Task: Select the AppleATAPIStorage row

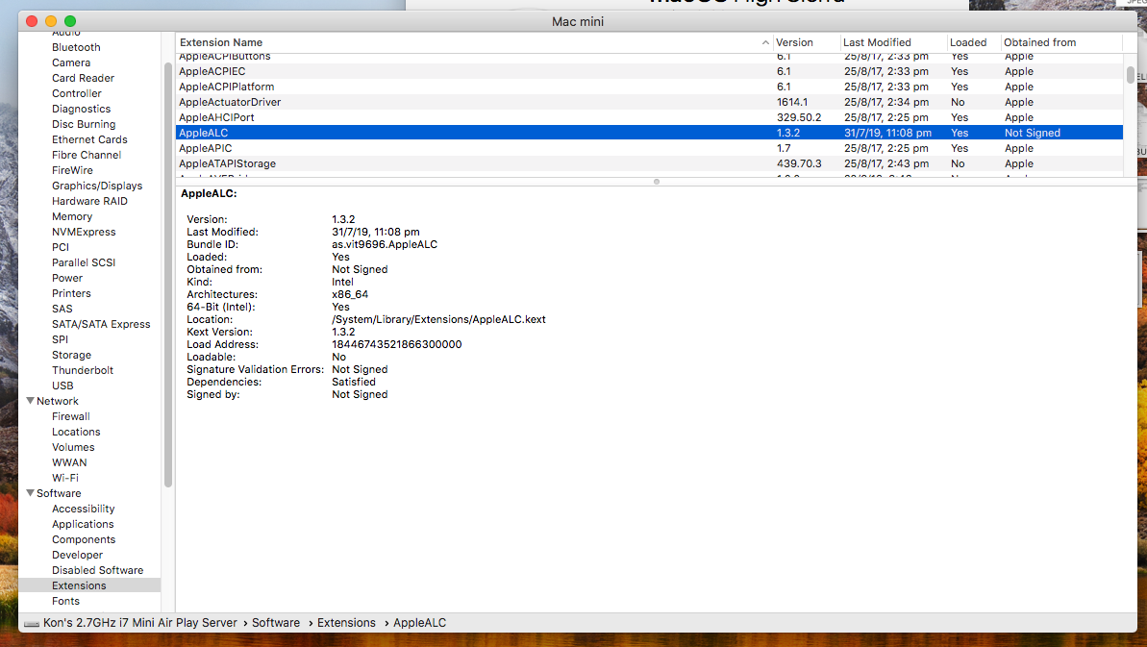Action: pos(649,163)
